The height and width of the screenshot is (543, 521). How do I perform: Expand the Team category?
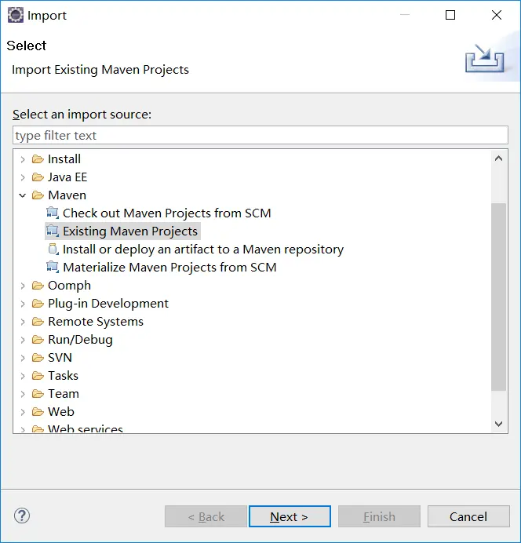23,394
